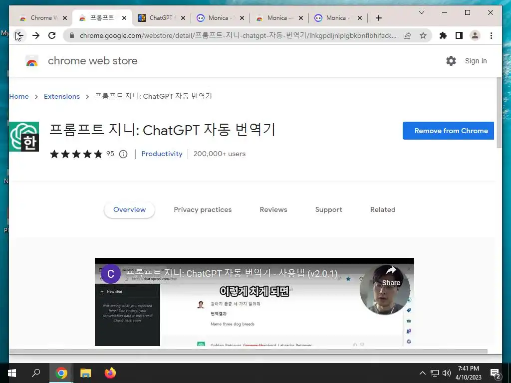The height and width of the screenshot is (383, 511).
Task: Go to Home breadcrumb
Action: coord(19,96)
